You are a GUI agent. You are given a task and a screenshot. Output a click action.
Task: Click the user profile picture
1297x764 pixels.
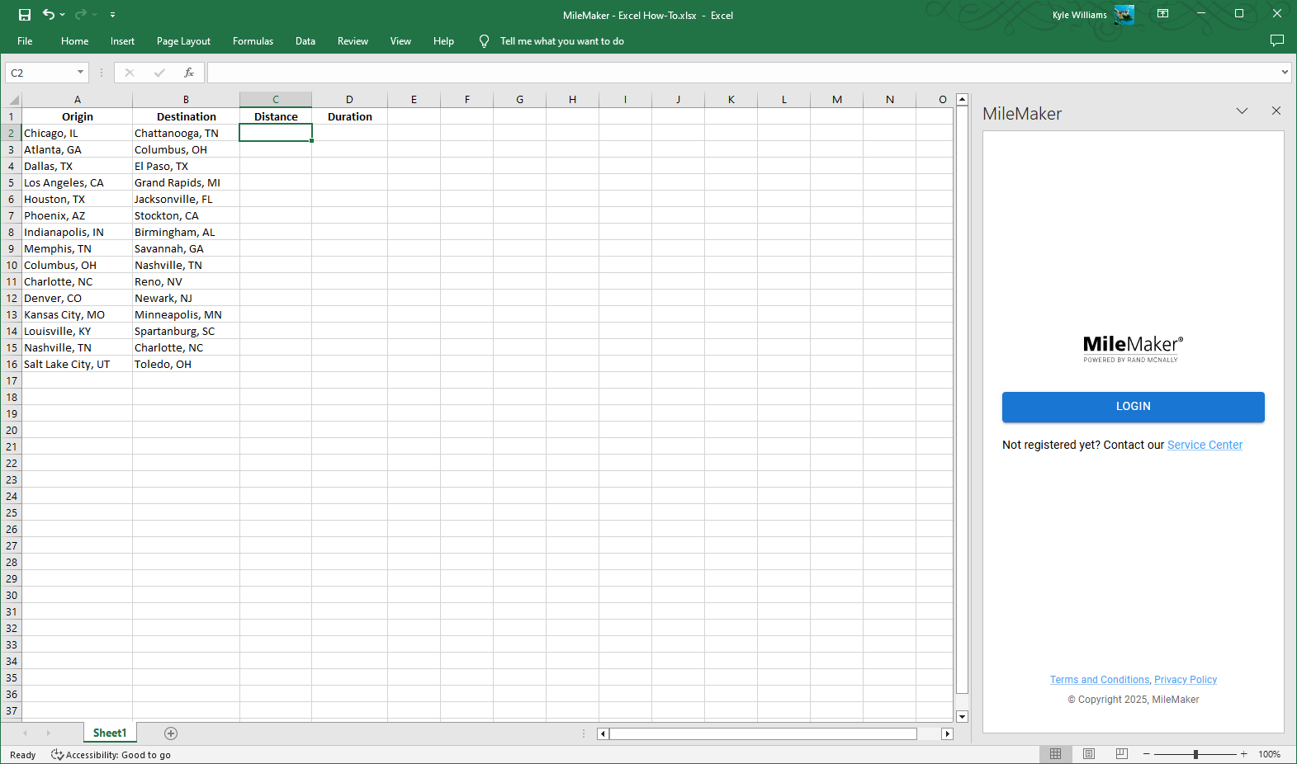click(x=1124, y=14)
